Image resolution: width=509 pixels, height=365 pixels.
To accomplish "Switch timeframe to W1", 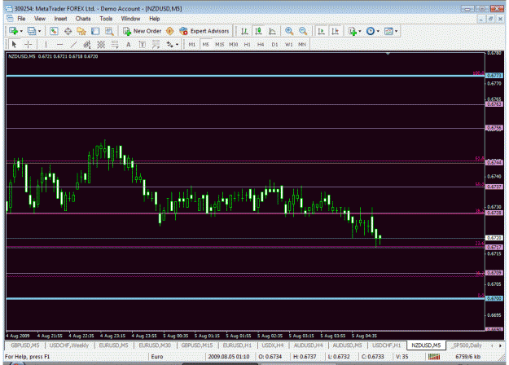I will click(x=288, y=45).
